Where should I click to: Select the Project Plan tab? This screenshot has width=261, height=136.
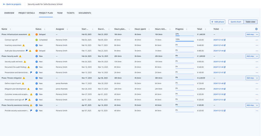[46, 13]
